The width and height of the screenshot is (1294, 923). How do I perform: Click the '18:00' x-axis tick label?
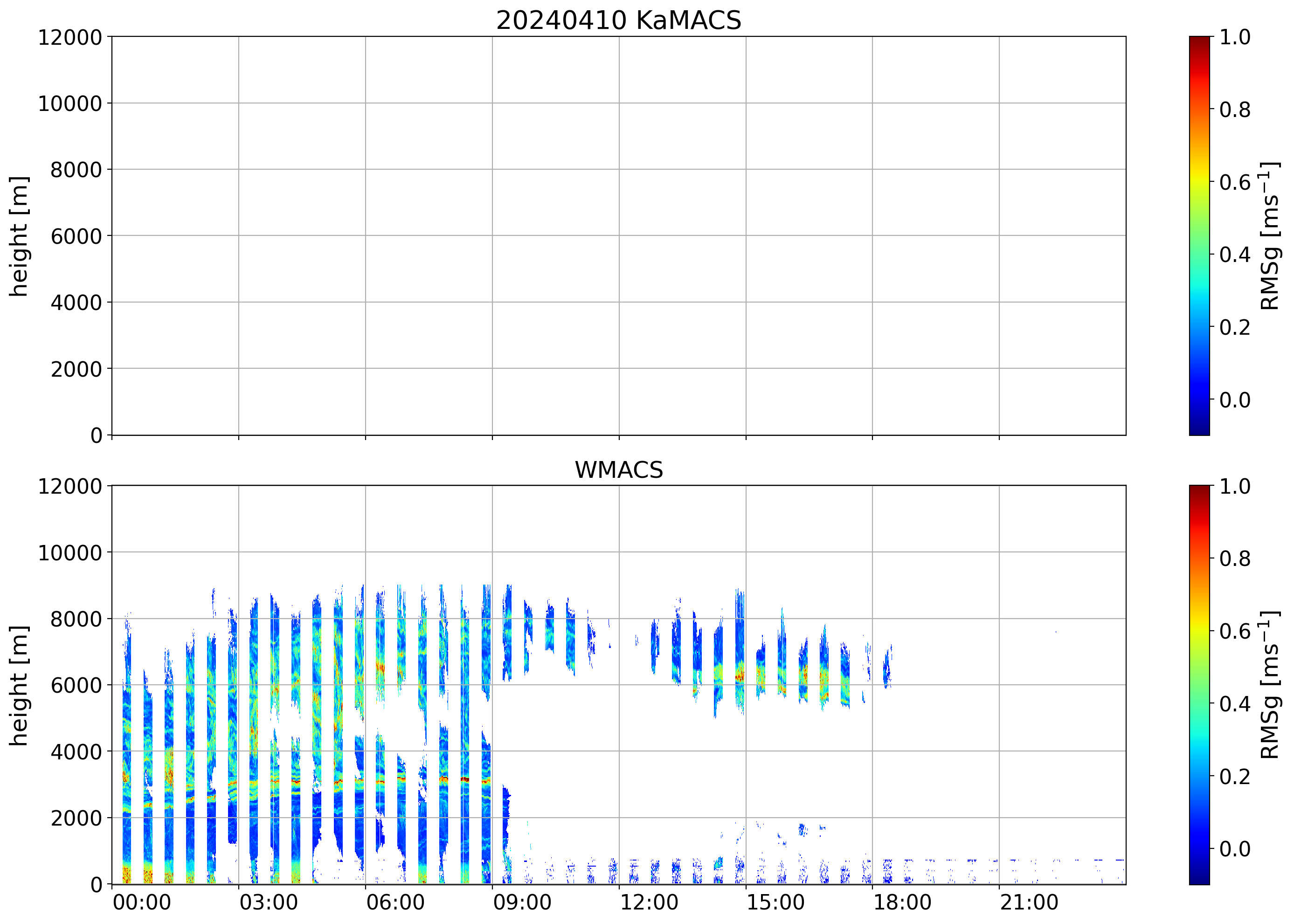(x=902, y=902)
